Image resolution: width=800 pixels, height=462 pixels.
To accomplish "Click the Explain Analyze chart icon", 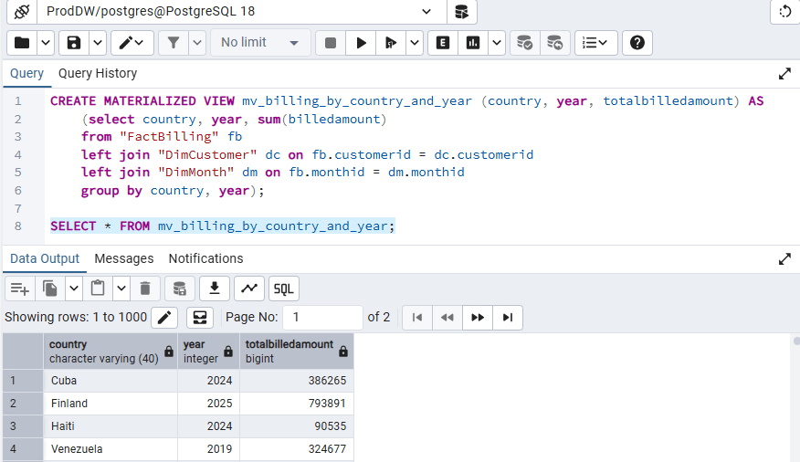I will pyautogui.click(x=473, y=43).
